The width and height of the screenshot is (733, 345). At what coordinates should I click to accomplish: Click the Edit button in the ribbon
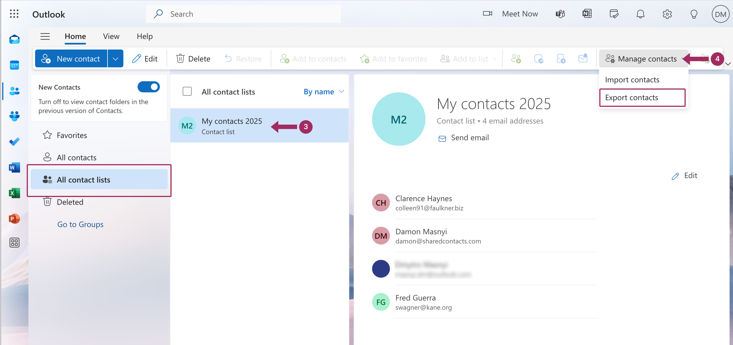[x=145, y=58]
